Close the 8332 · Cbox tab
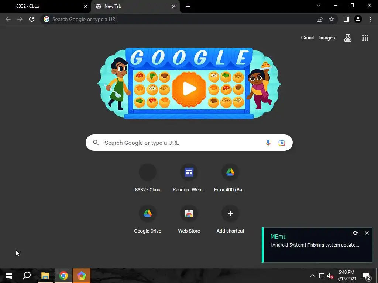The height and width of the screenshot is (283, 378). (85, 6)
